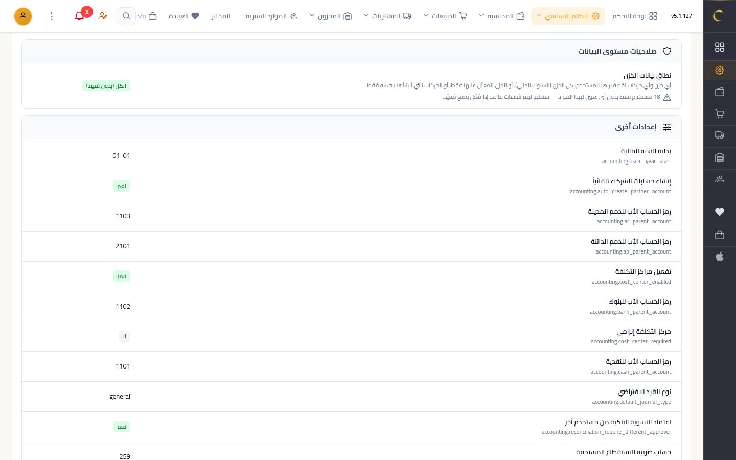736x460 pixels.
Task: Select the AP parent account value 2101
Action: pyautogui.click(x=123, y=246)
